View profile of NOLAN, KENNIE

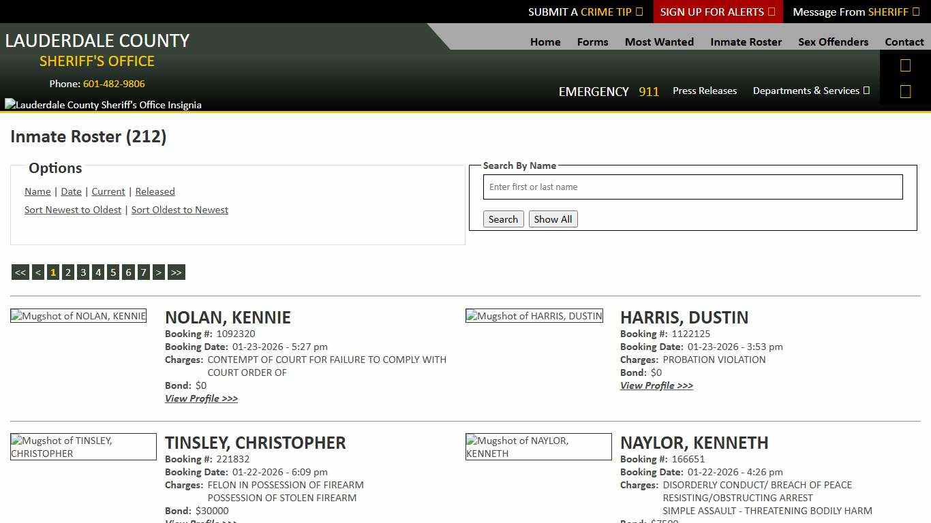point(201,398)
